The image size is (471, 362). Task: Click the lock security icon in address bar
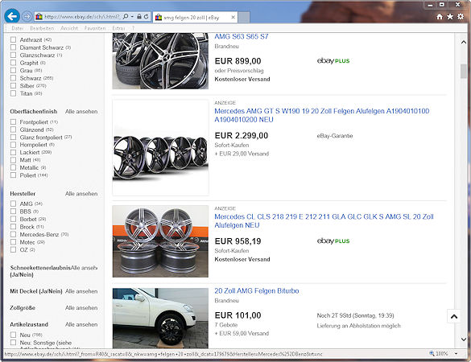pos(139,17)
